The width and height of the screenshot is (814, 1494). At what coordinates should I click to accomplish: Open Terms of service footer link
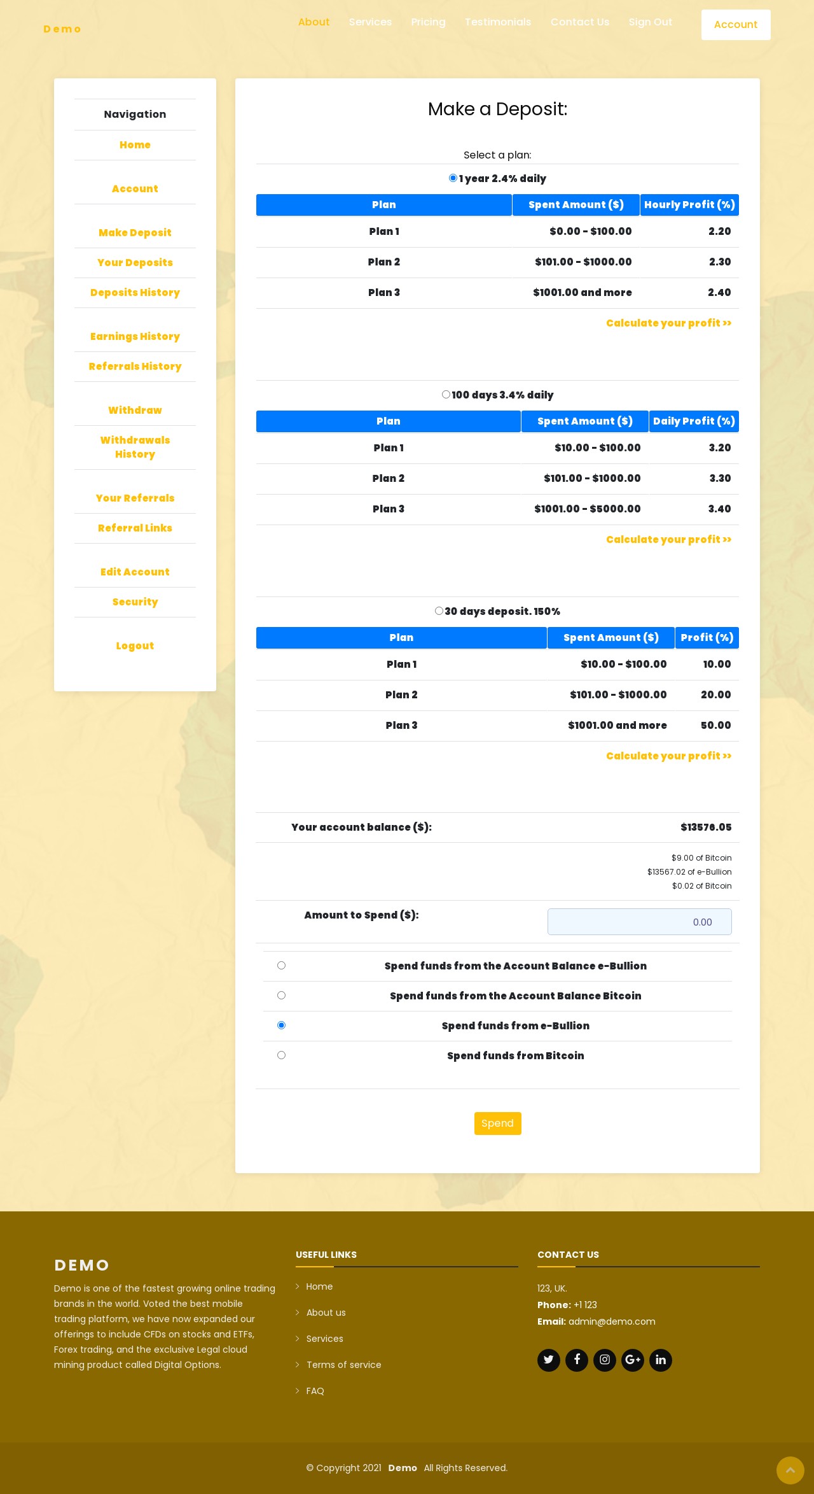(x=343, y=1365)
